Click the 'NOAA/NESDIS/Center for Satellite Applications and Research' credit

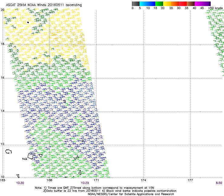131,194
